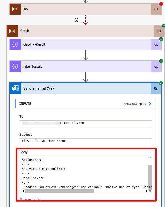Click the 0s duration on the Catch step
The height and width of the screenshot is (207, 165).
pyautogui.click(x=159, y=31)
